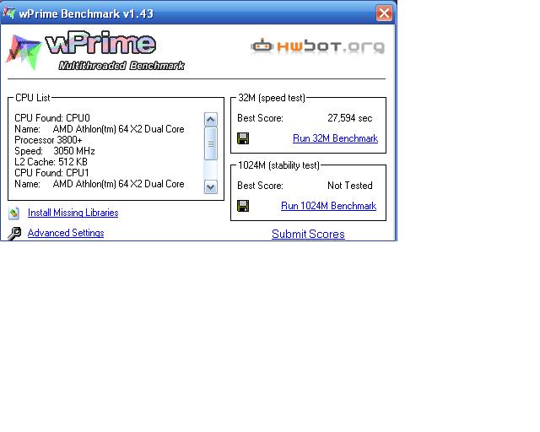Click the 'wPrime Benchmark v1.43' title text
The width and height of the screenshot is (540, 432).
click(x=86, y=13)
